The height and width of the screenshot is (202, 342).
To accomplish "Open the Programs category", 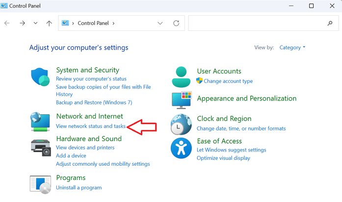I will [71, 178].
